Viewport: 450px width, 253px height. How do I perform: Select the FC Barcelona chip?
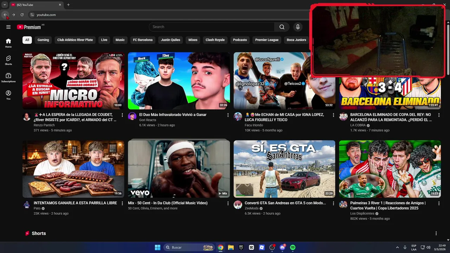pos(143,40)
